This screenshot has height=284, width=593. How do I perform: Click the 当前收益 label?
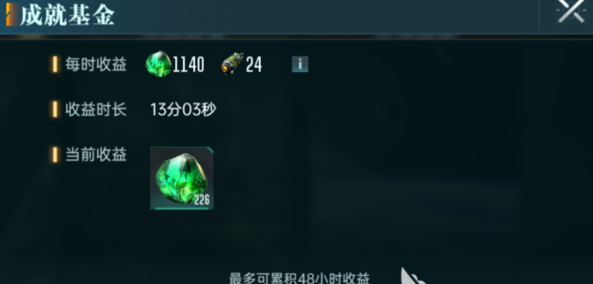[x=96, y=155]
